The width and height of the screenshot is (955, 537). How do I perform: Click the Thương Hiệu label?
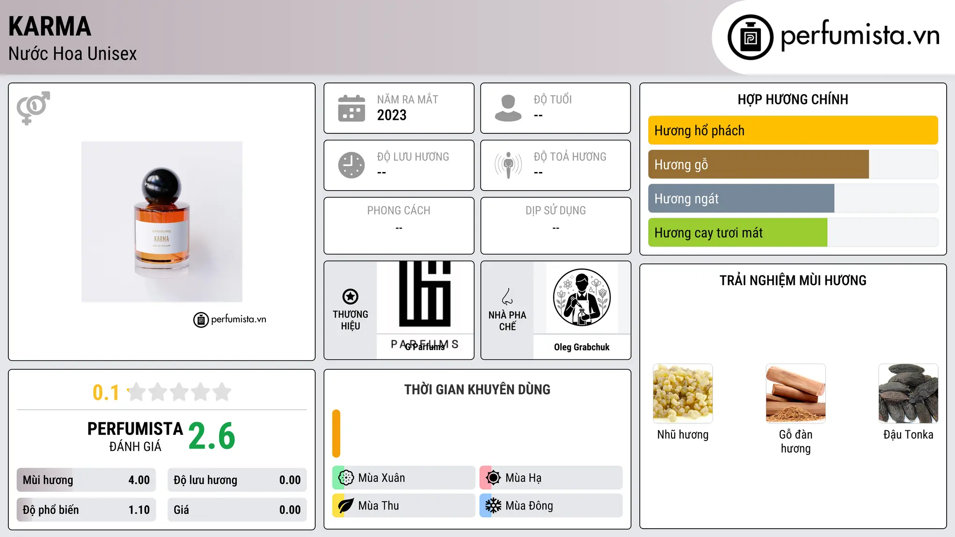pyautogui.click(x=350, y=320)
